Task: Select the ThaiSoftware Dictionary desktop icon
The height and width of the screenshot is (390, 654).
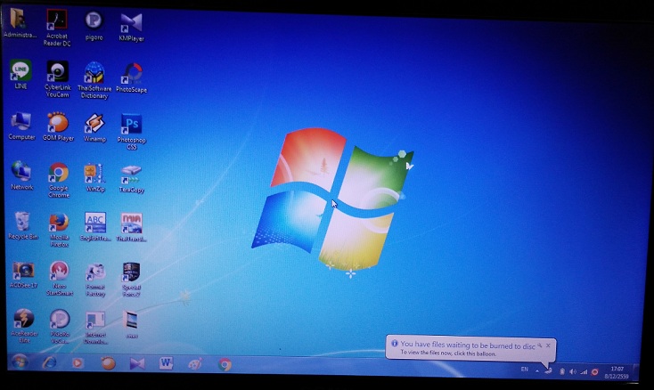Action: tap(94, 80)
